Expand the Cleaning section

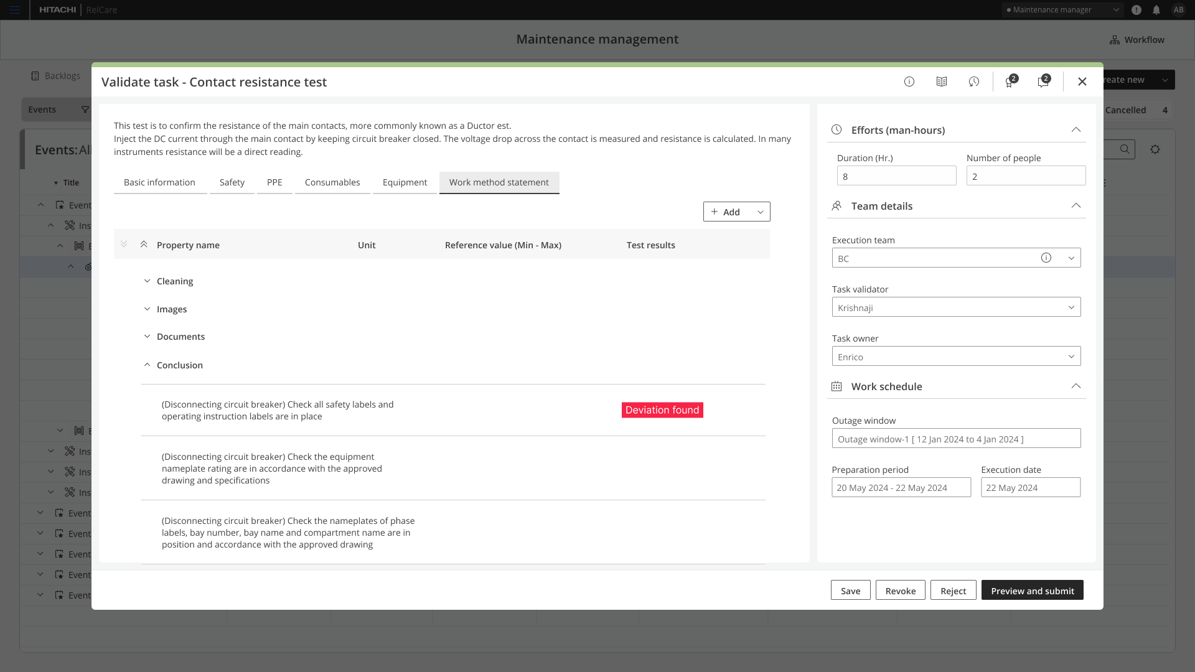click(148, 281)
